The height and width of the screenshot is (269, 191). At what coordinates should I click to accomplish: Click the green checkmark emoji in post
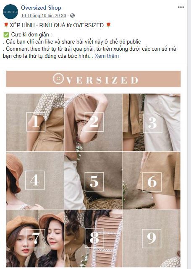(6, 35)
